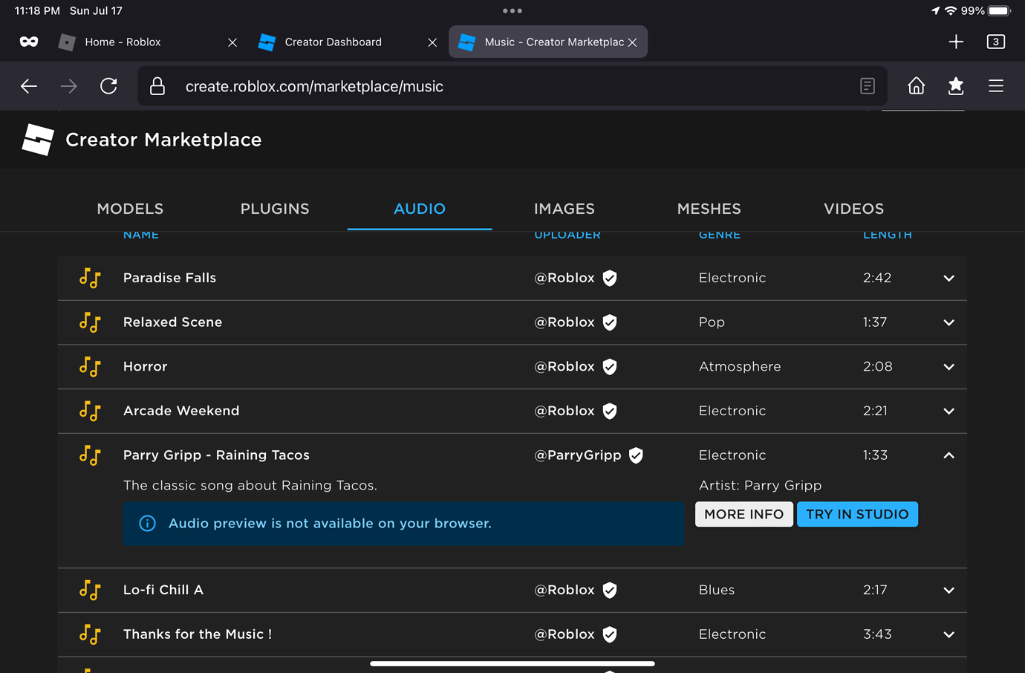Screen dimensions: 1025x673
Task: Open the tabs overview showing 3 tabs
Action: tap(995, 42)
